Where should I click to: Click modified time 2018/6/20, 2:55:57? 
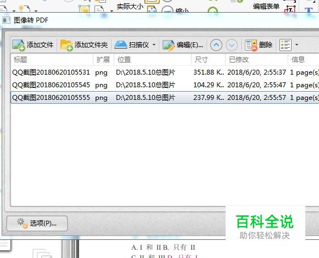click(256, 98)
